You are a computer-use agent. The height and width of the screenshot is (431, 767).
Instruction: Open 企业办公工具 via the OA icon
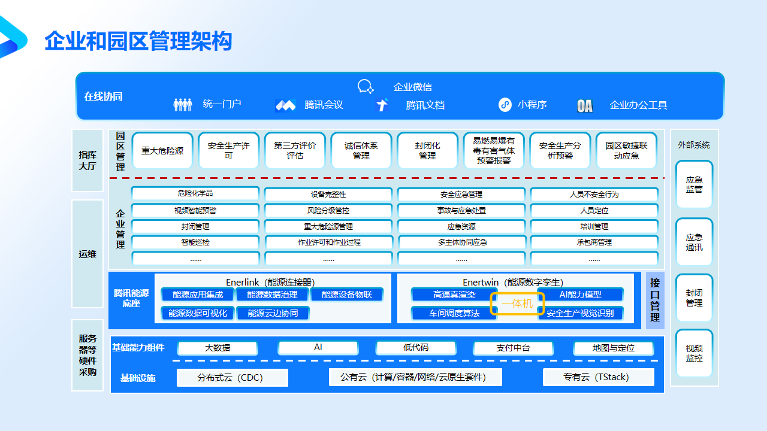coord(584,105)
